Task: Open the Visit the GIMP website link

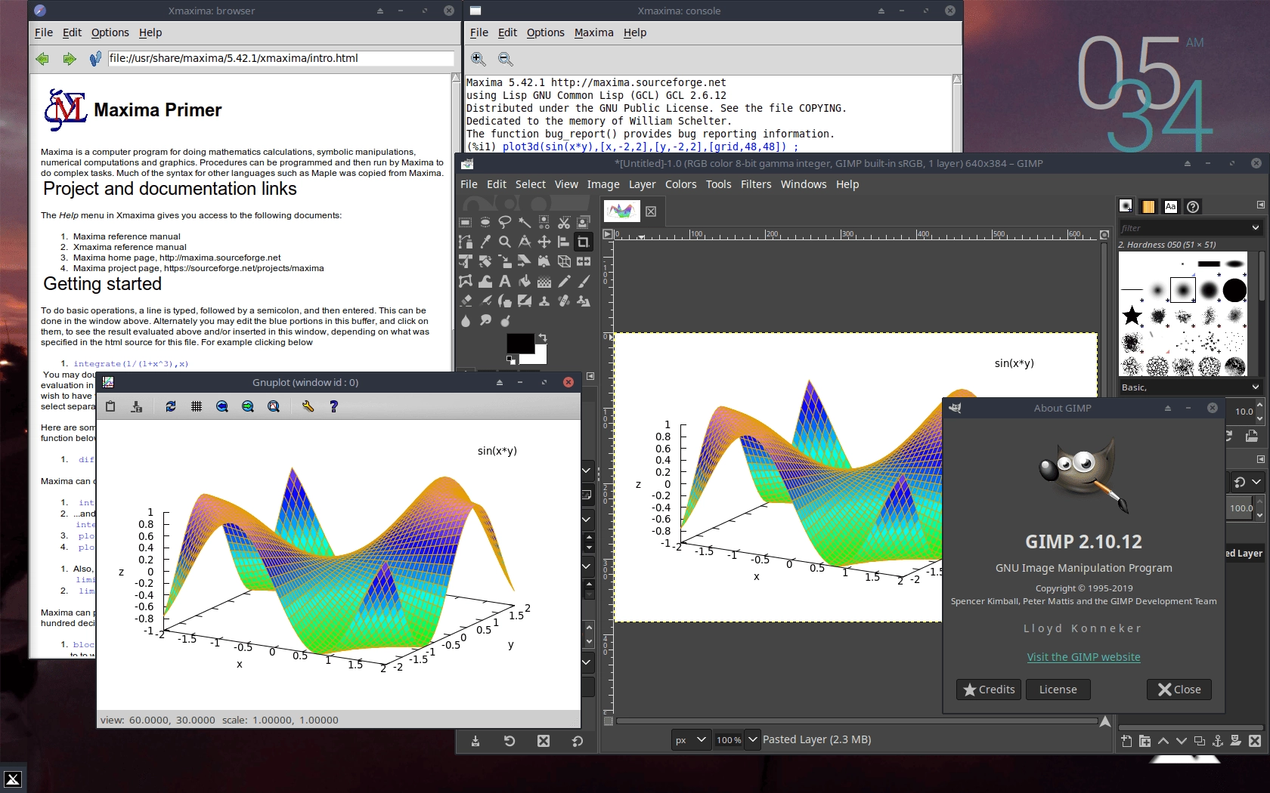Action: 1083,657
